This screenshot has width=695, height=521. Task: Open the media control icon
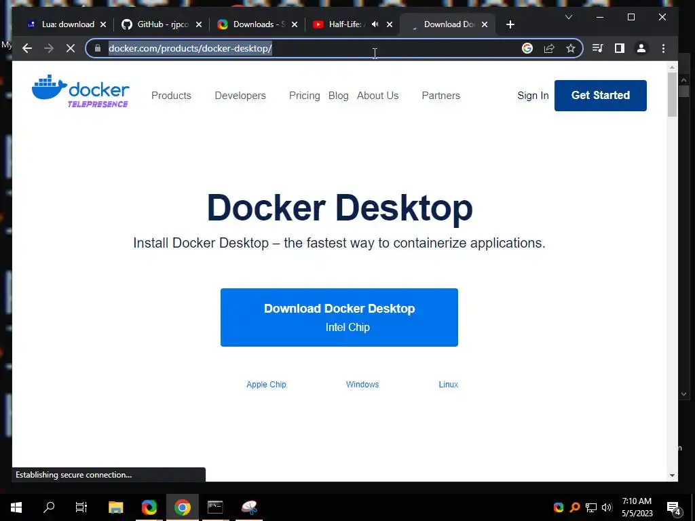[x=597, y=48]
